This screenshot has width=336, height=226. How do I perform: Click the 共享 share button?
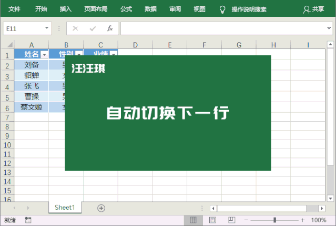313,9
